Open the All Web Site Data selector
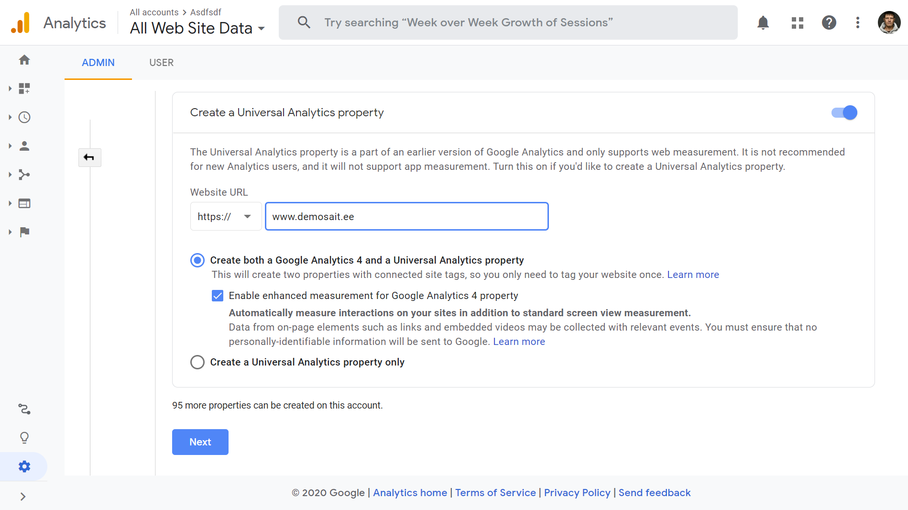This screenshot has width=908, height=510. coord(197,28)
